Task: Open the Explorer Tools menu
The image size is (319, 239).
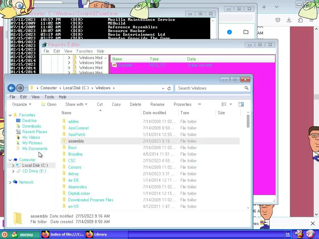Action: (x=49, y=97)
